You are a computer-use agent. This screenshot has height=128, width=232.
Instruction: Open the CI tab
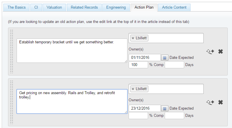tap(36, 7)
